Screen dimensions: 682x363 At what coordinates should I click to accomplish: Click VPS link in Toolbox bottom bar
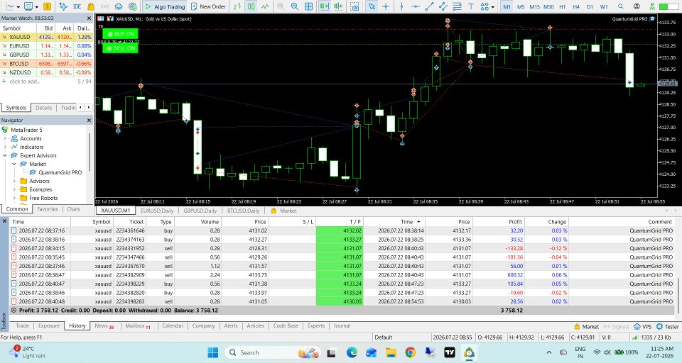(x=643, y=327)
